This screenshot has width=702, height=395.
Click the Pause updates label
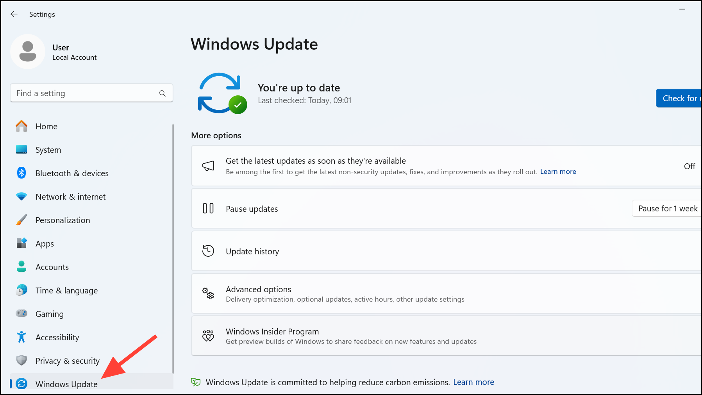coord(252,209)
